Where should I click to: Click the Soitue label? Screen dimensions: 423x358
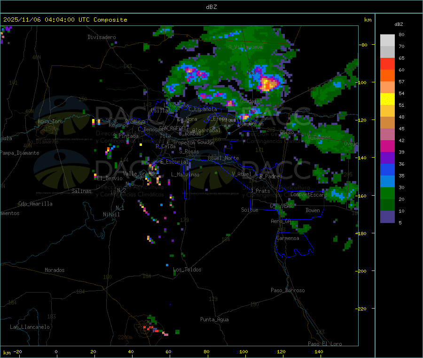point(250,210)
